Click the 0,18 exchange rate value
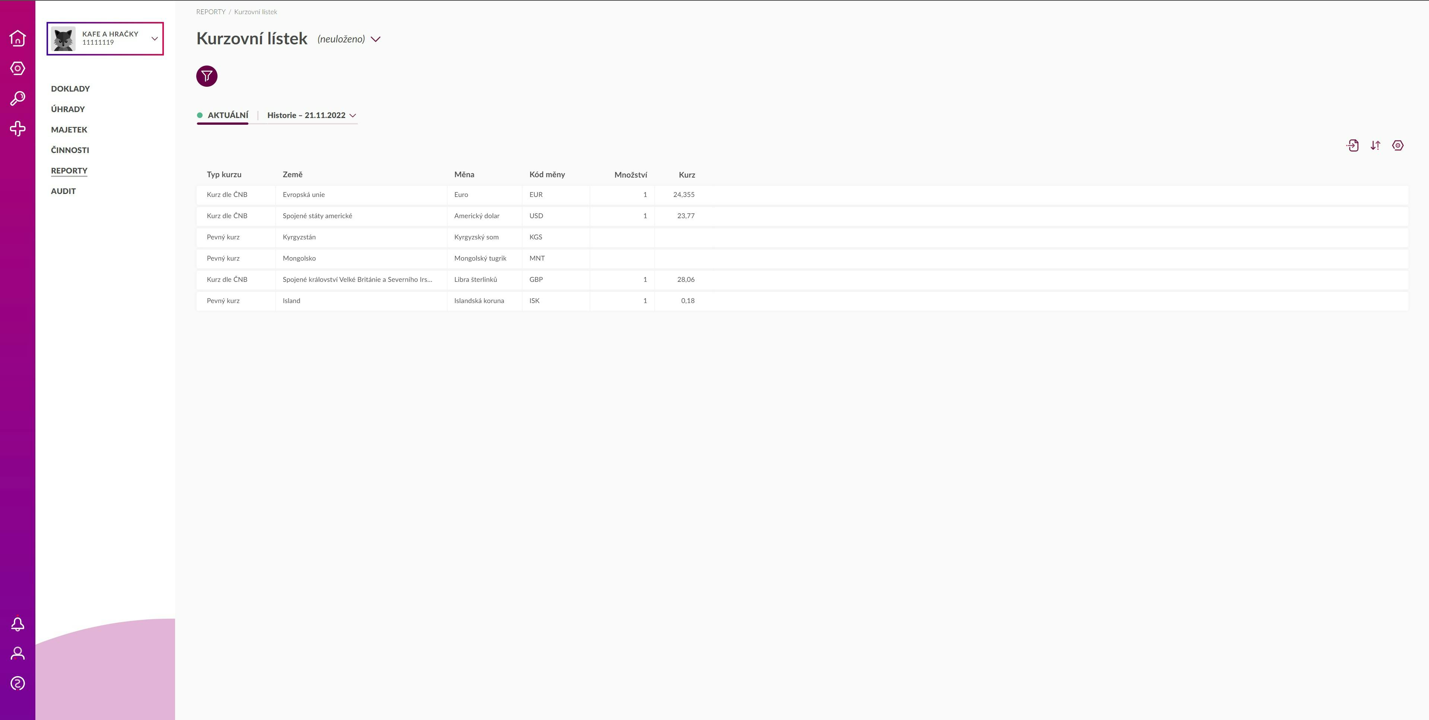Screen dimensions: 1429x720 [x=687, y=301]
